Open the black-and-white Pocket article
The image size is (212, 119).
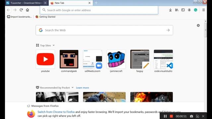[x=57, y=97]
